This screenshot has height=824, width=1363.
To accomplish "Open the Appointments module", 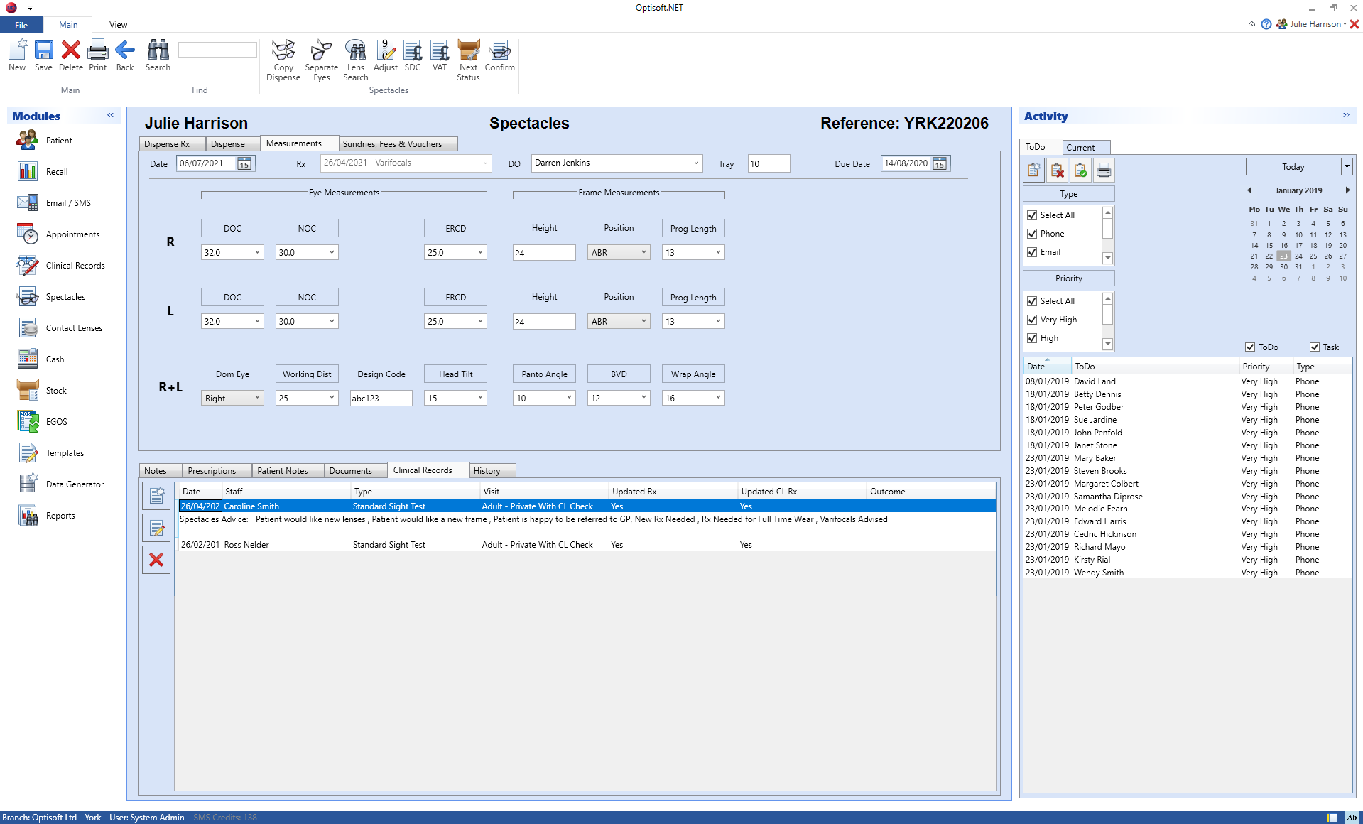I will [72, 234].
